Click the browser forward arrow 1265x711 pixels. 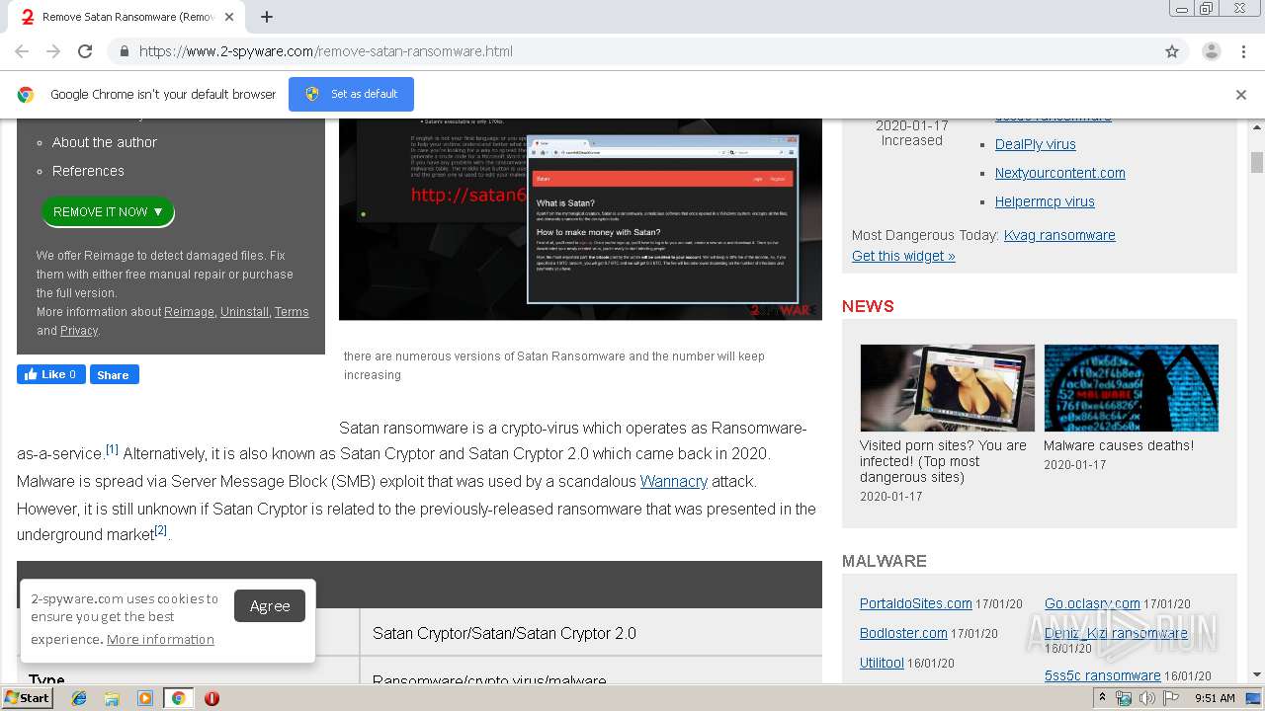53,51
